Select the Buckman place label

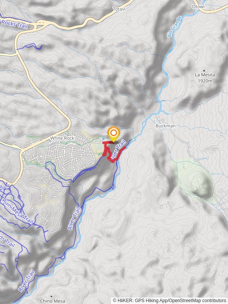[166, 126]
